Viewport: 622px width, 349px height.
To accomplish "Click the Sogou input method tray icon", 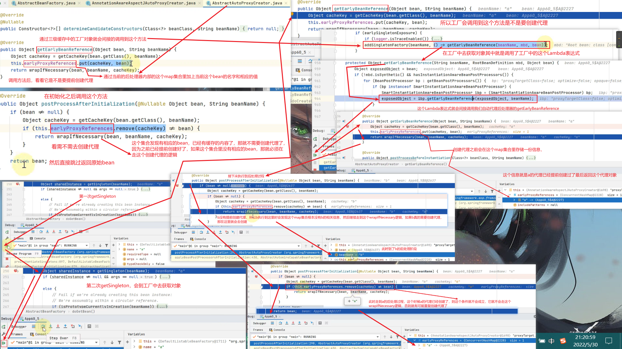I will tap(563, 341).
